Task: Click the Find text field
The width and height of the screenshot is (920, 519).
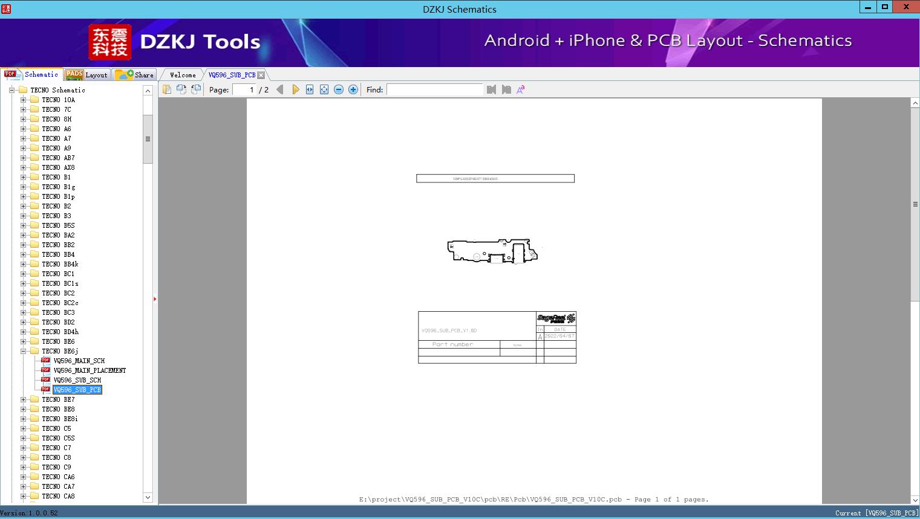Action: pyautogui.click(x=435, y=89)
